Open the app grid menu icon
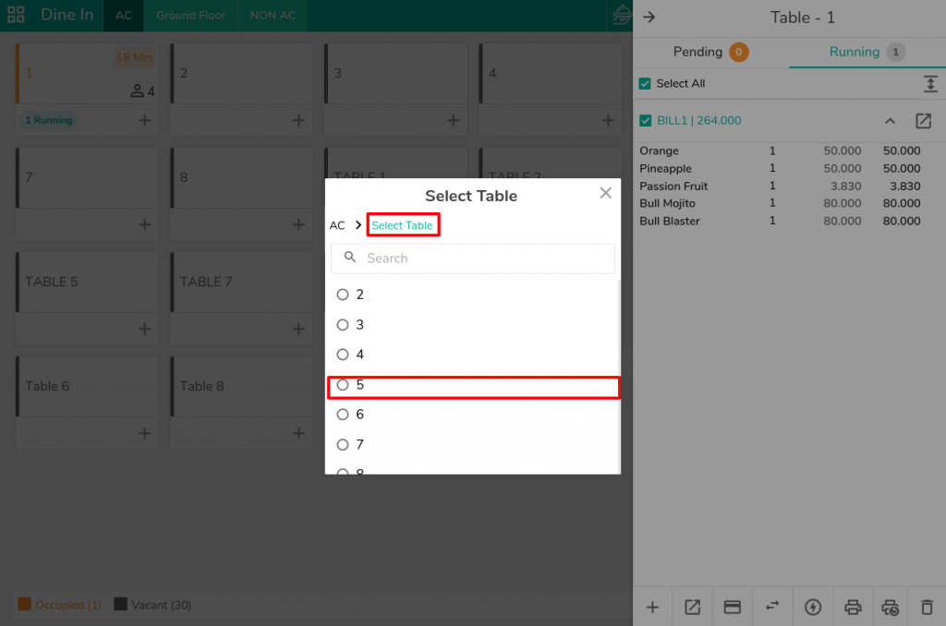This screenshot has height=626, width=946. (16, 15)
